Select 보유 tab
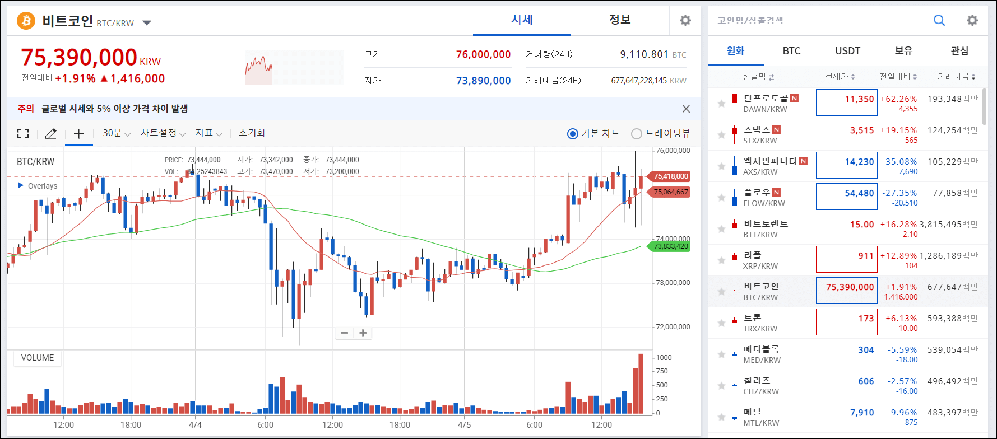Screen dimensions: 997x439 pyautogui.click(x=903, y=51)
